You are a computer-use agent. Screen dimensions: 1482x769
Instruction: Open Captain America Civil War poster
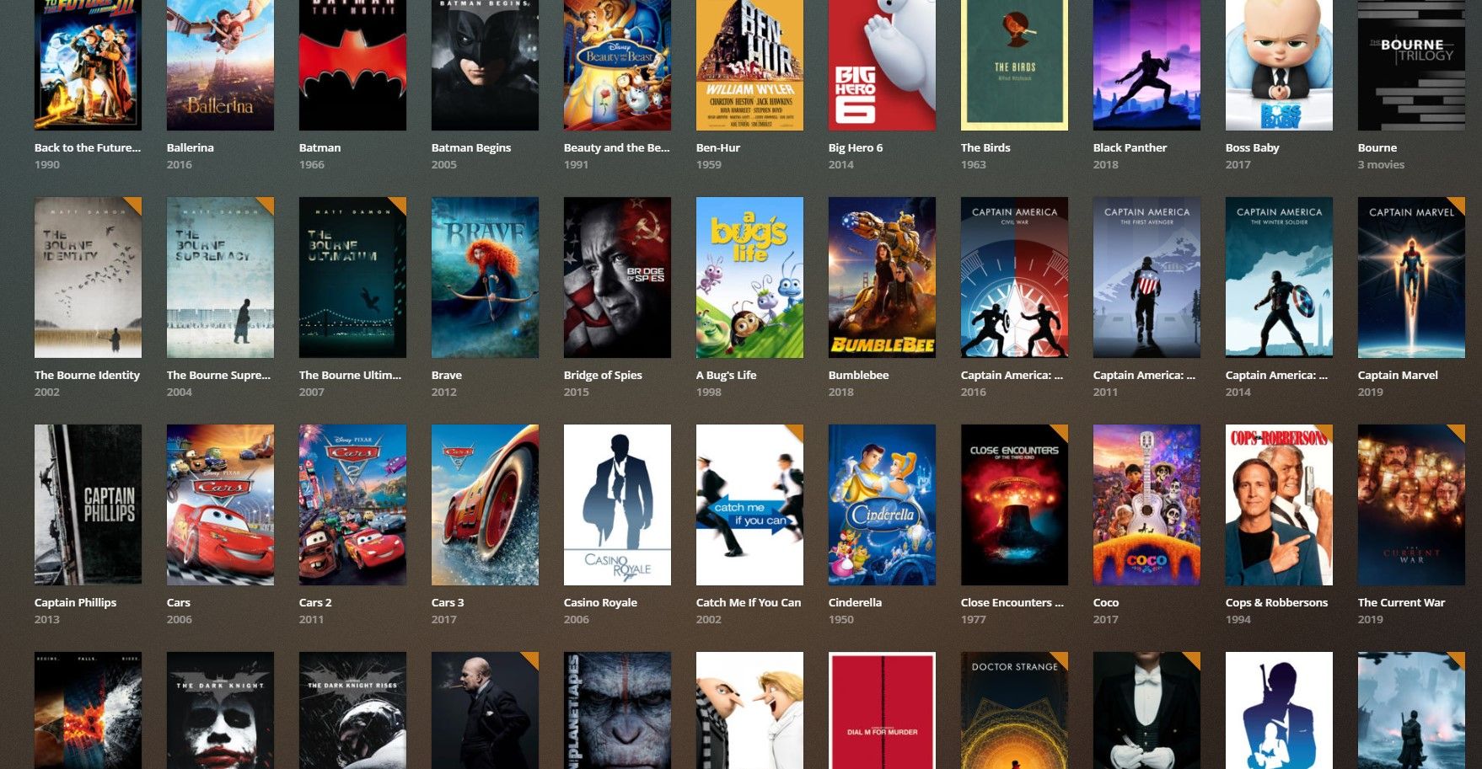tap(1014, 277)
